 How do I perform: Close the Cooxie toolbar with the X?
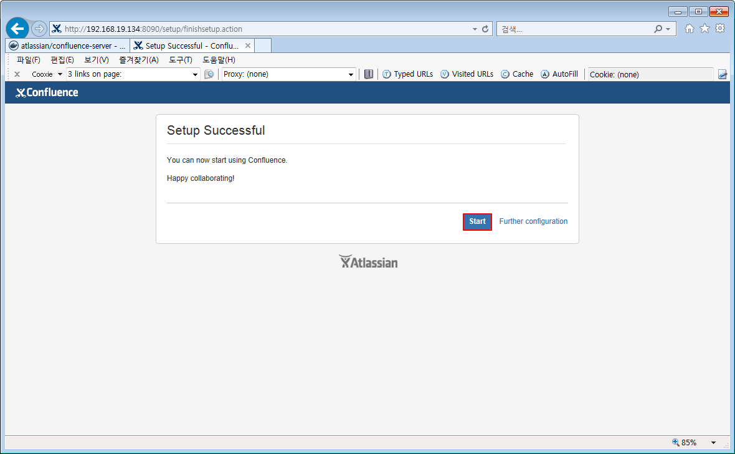[17, 74]
